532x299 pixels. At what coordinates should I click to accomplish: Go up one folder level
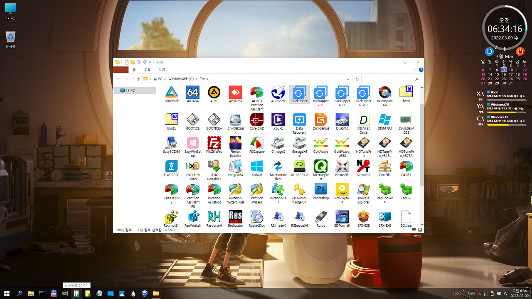pos(138,79)
